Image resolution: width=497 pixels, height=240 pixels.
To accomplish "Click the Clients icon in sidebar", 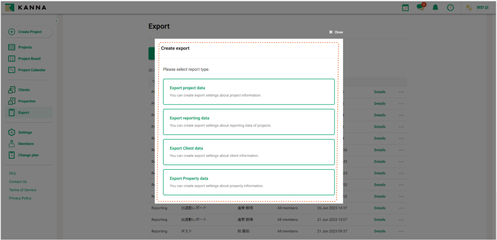I will (x=12, y=90).
